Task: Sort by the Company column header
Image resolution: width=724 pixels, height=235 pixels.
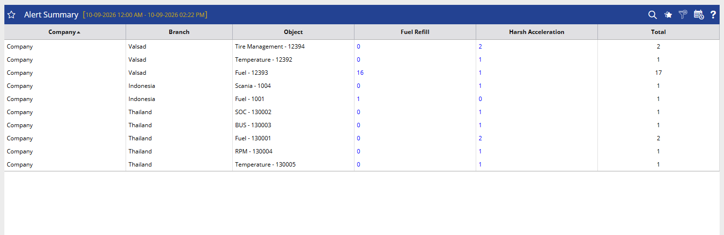Action: (x=64, y=32)
